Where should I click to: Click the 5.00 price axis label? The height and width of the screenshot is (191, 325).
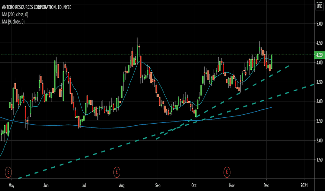(319, 24)
